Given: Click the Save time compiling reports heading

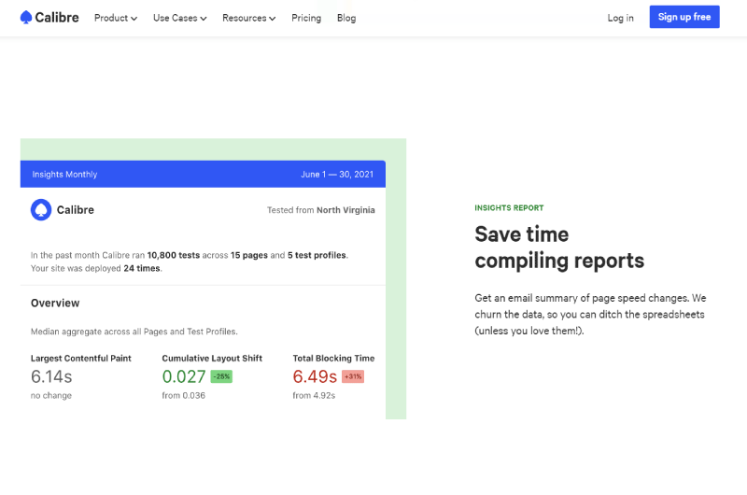Looking at the screenshot, I should point(559,247).
